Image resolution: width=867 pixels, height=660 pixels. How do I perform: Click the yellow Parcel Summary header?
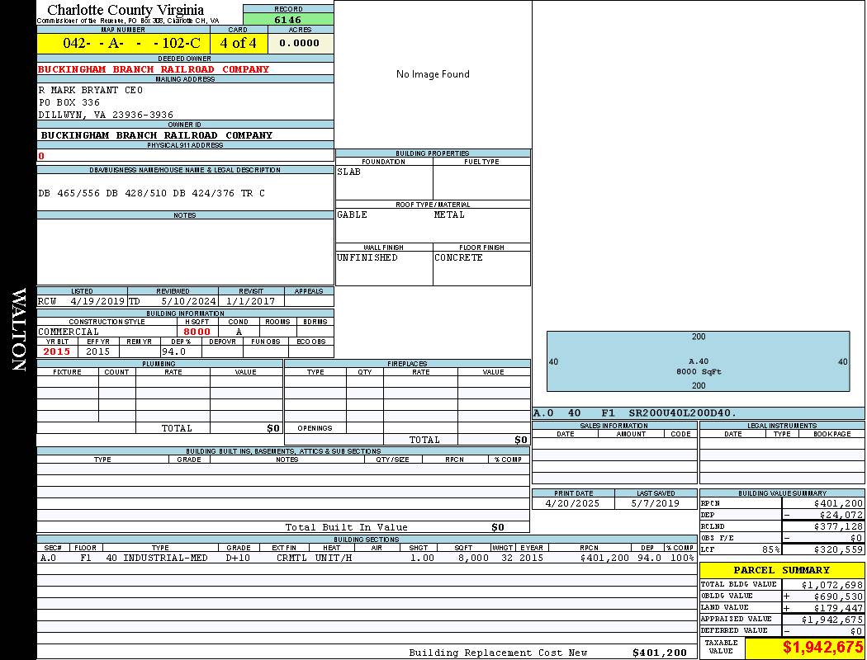[x=781, y=570]
